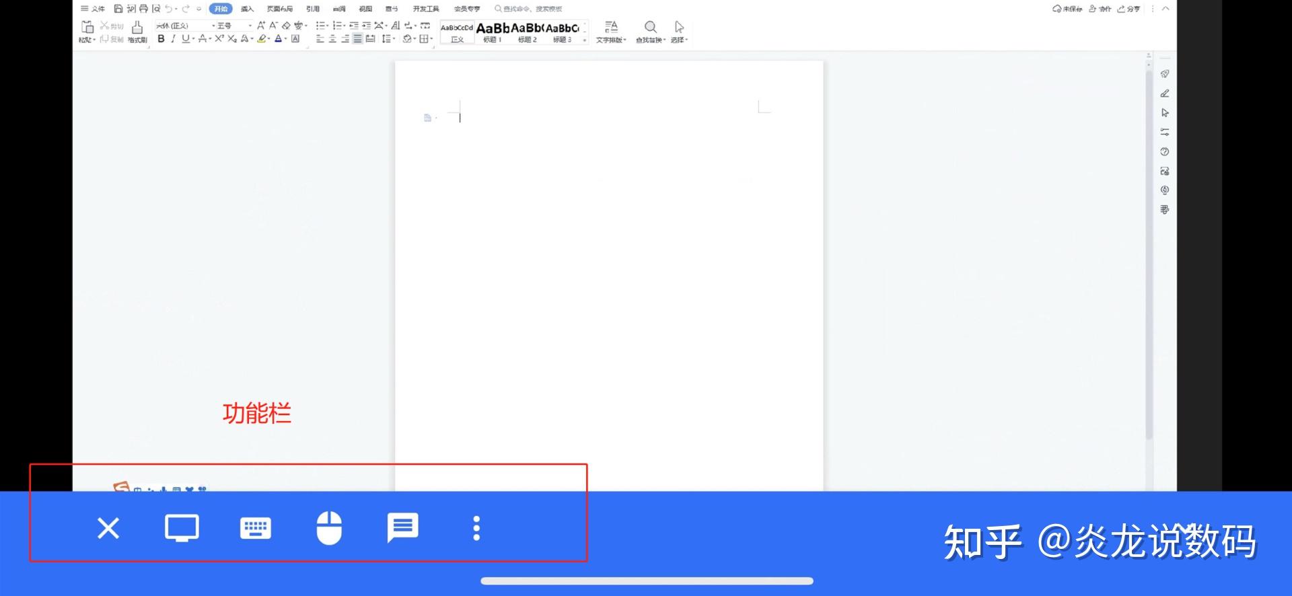
Task: Click the Format Painter (格式刷) brush
Action: pos(137,31)
